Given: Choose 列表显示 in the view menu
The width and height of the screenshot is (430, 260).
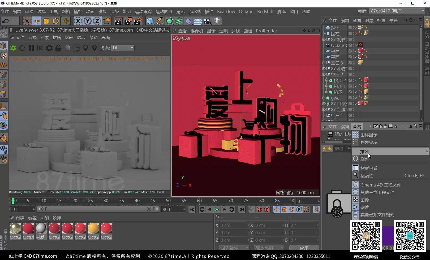Looking at the screenshot, I should tap(391, 142).
